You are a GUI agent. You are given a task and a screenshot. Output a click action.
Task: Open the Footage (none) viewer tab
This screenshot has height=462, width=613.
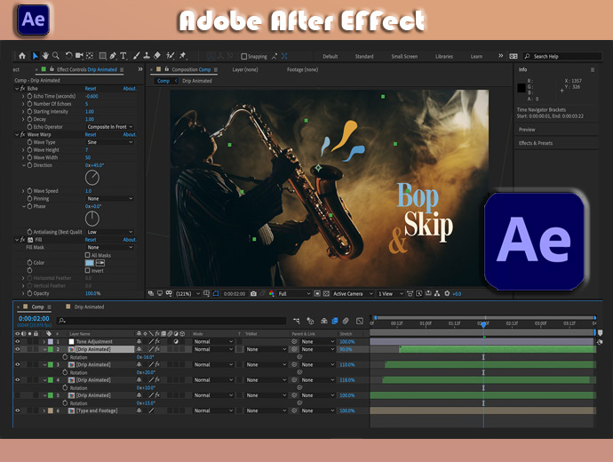[x=302, y=69]
